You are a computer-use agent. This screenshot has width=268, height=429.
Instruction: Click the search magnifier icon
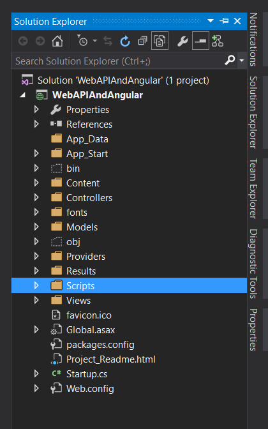coord(230,59)
